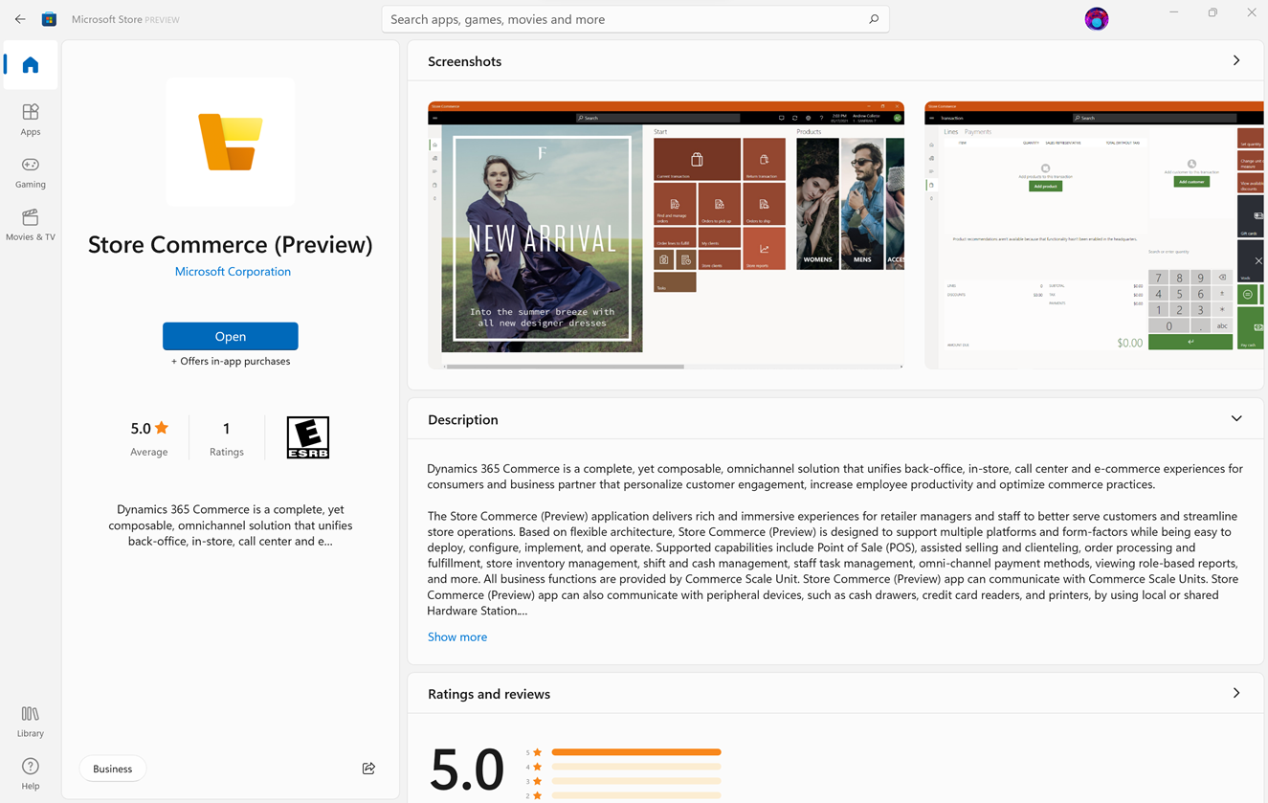Click the Microsoft Store logo icon
Viewport: 1268px width, 803px height.
(x=49, y=19)
